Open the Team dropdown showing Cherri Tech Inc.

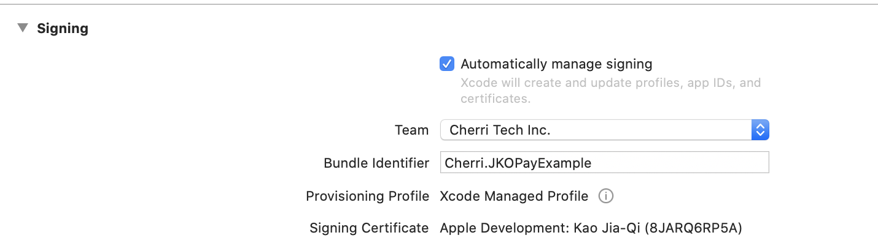pos(605,130)
